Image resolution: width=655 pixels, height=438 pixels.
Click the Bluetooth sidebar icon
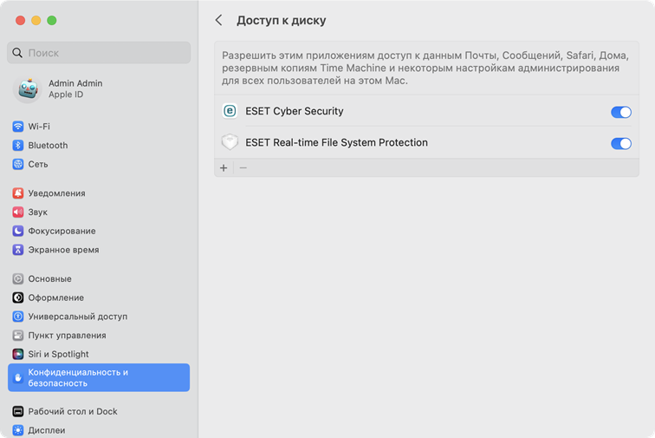pos(17,146)
